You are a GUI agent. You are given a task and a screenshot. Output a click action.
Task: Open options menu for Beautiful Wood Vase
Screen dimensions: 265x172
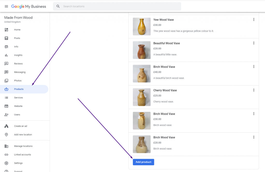pos(254,43)
